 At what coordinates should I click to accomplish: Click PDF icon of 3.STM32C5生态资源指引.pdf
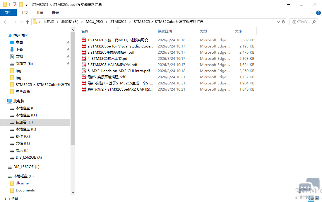point(84,52)
